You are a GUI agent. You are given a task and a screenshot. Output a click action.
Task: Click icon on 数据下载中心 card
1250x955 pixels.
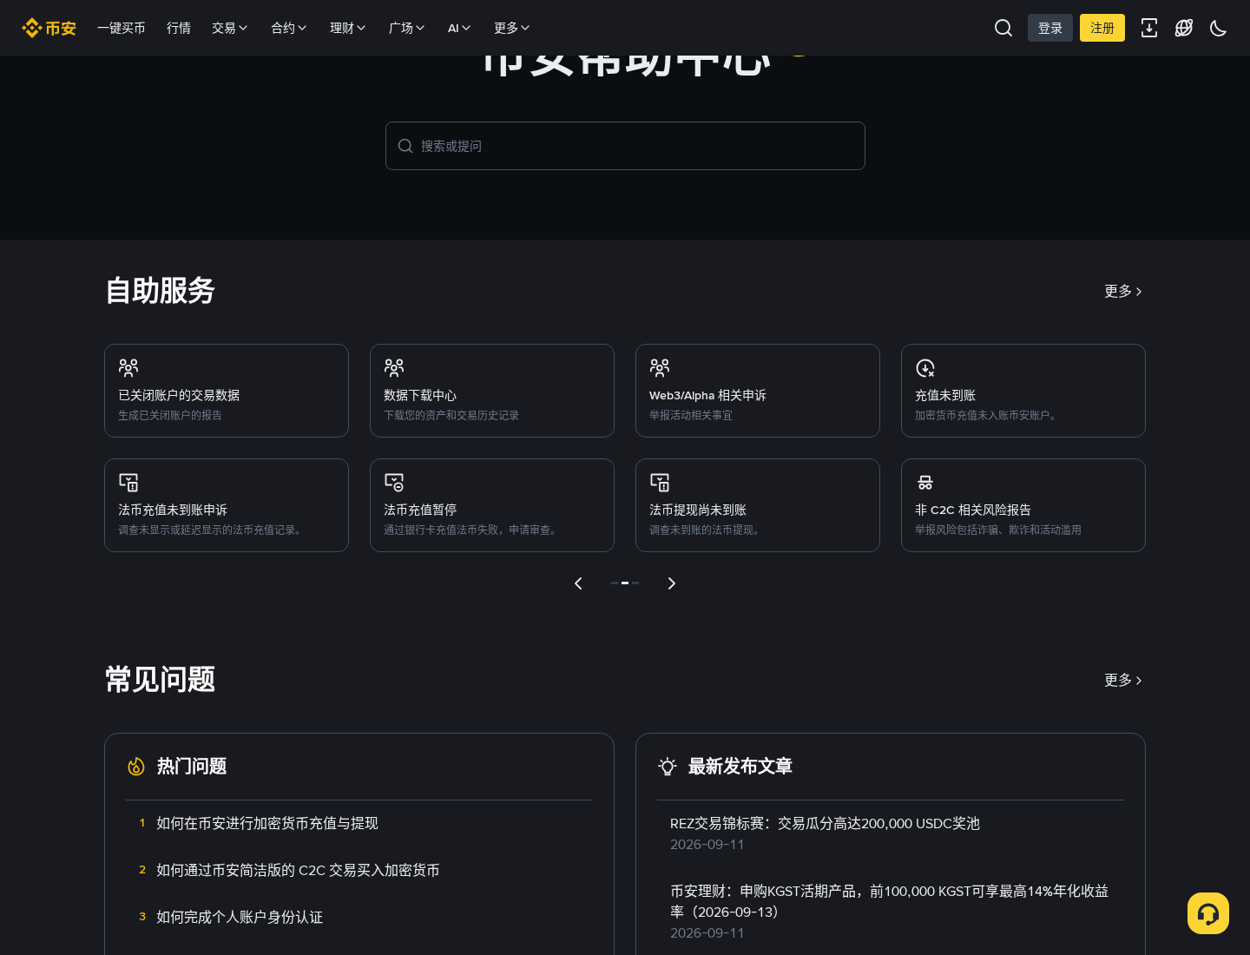pos(394,368)
